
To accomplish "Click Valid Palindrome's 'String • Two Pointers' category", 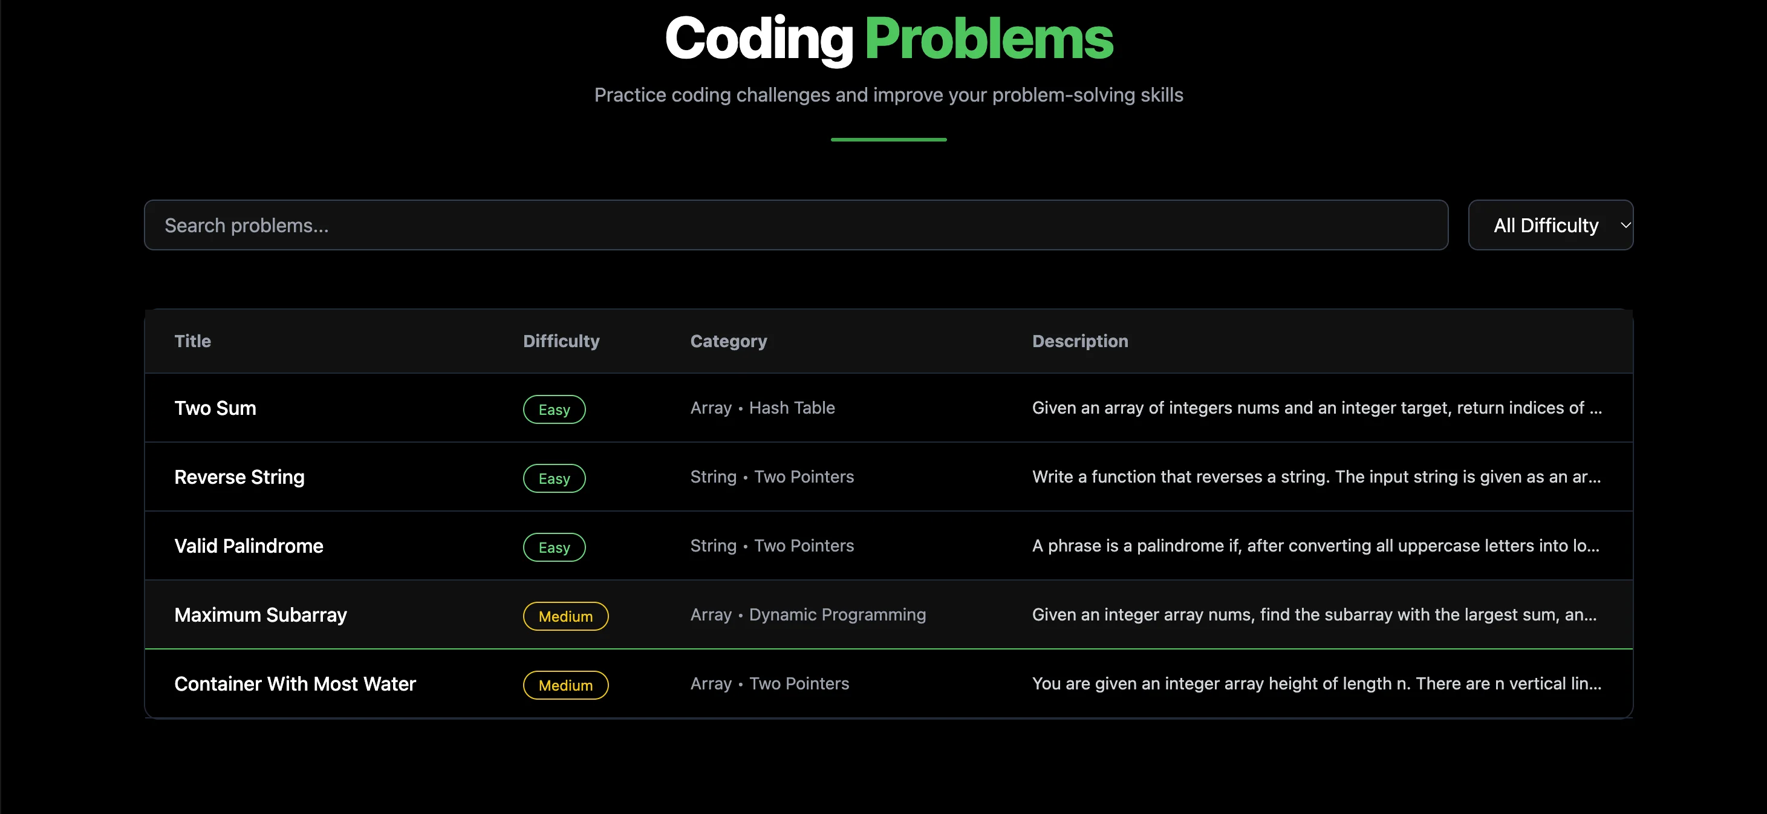I will [x=772, y=546].
